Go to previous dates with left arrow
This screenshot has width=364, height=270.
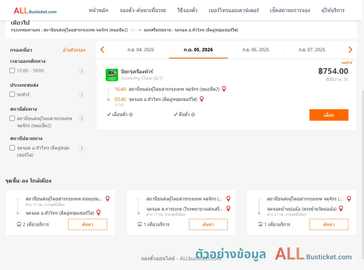click(x=102, y=50)
